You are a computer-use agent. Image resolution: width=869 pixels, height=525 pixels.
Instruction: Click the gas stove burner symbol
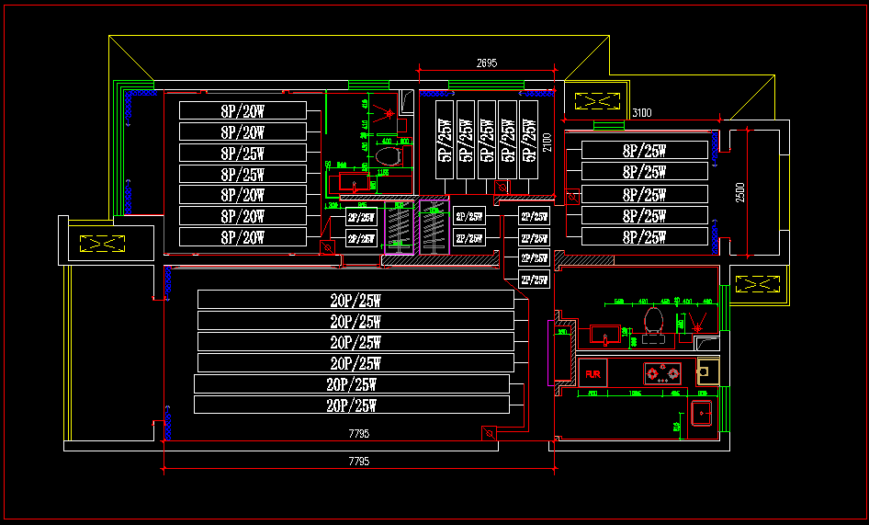click(x=662, y=373)
